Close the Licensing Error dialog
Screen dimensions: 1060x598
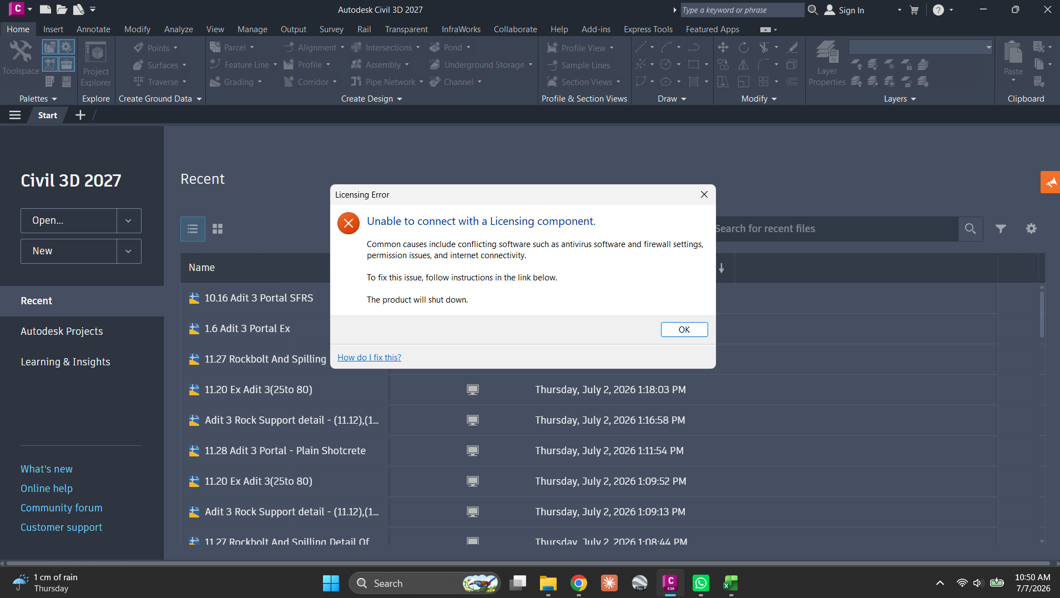[x=704, y=194]
